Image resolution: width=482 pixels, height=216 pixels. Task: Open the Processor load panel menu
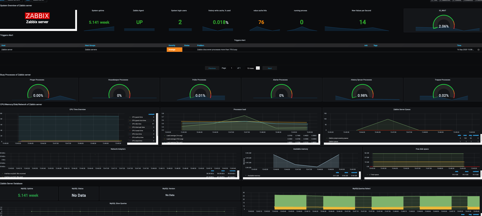point(240,110)
